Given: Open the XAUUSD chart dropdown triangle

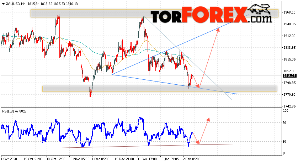Looking at the screenshot, I should tap(3, 4).
